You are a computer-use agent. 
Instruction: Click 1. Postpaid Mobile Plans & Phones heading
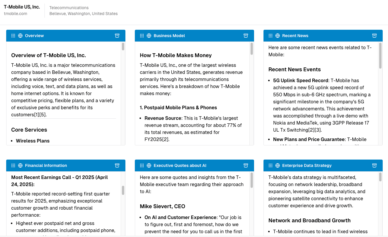coord(178,108)
